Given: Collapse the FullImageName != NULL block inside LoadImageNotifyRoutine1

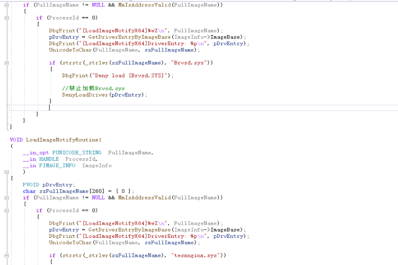Looking at the screenshot, I should [x=7, y=198].
